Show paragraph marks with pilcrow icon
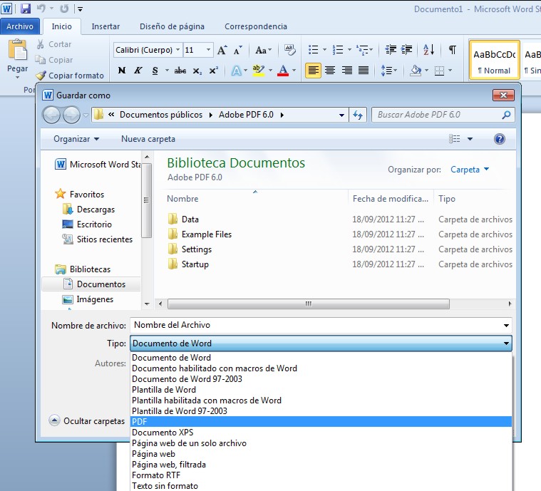Viewport: 541px width, 491px height. pos(452,50)
